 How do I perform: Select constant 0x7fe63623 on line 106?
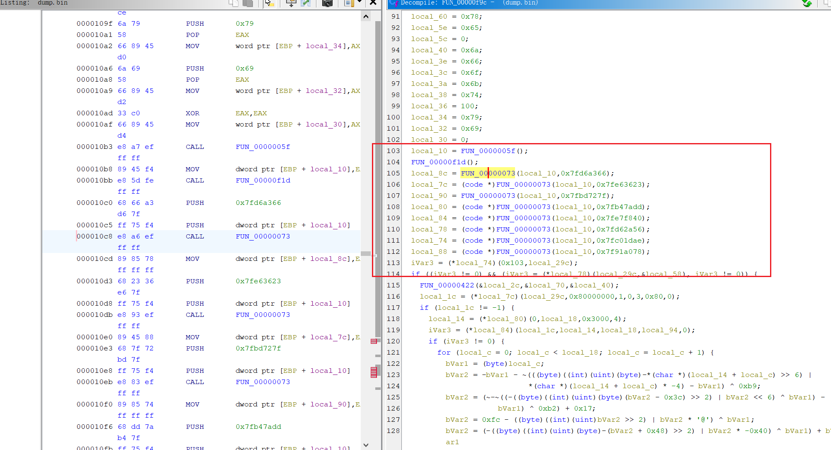pyautogui.click(x=619, y=185)
